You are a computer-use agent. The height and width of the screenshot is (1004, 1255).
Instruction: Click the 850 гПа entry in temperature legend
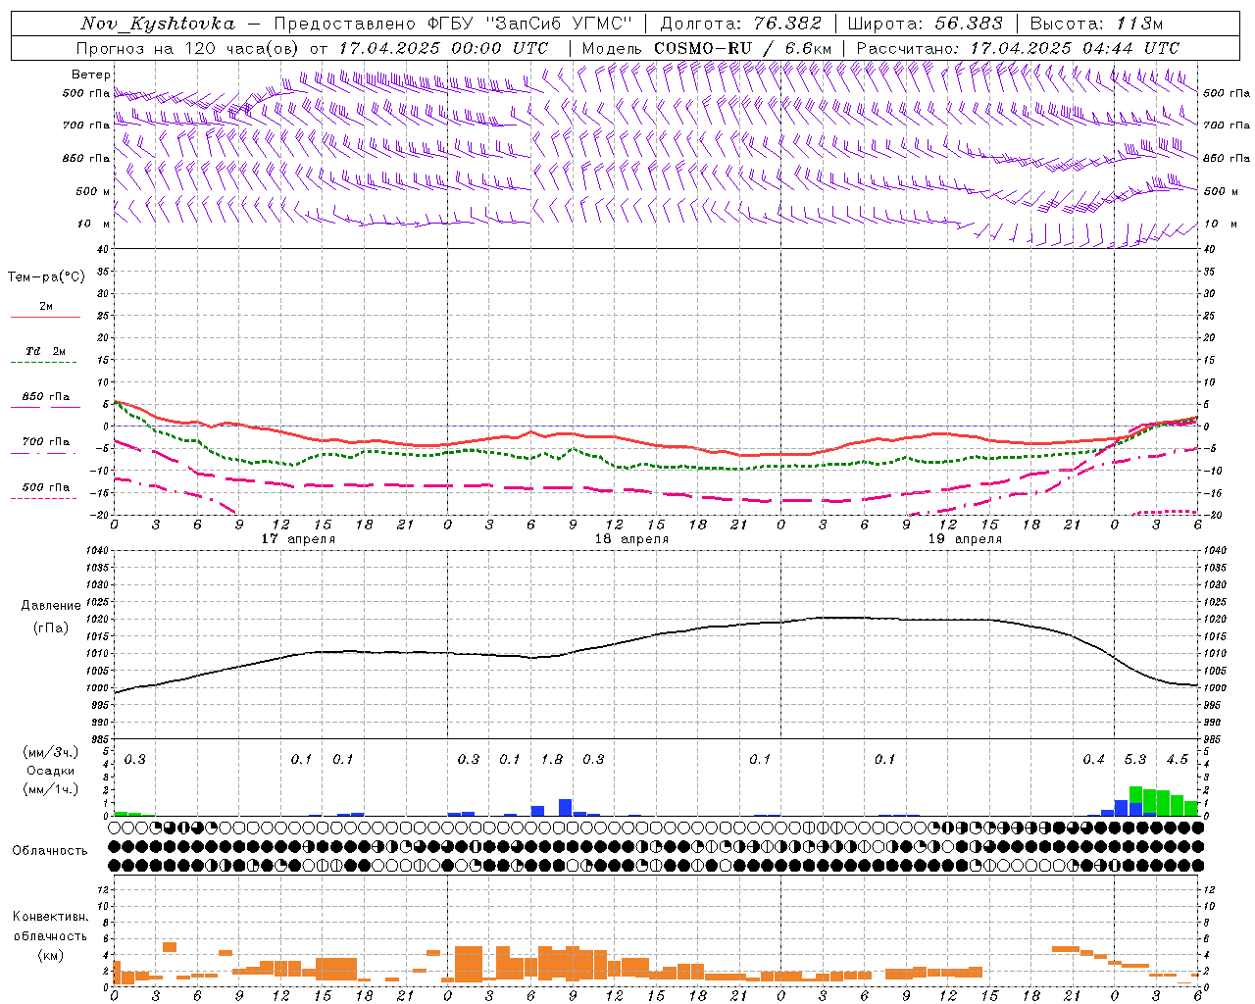(46, 396)
